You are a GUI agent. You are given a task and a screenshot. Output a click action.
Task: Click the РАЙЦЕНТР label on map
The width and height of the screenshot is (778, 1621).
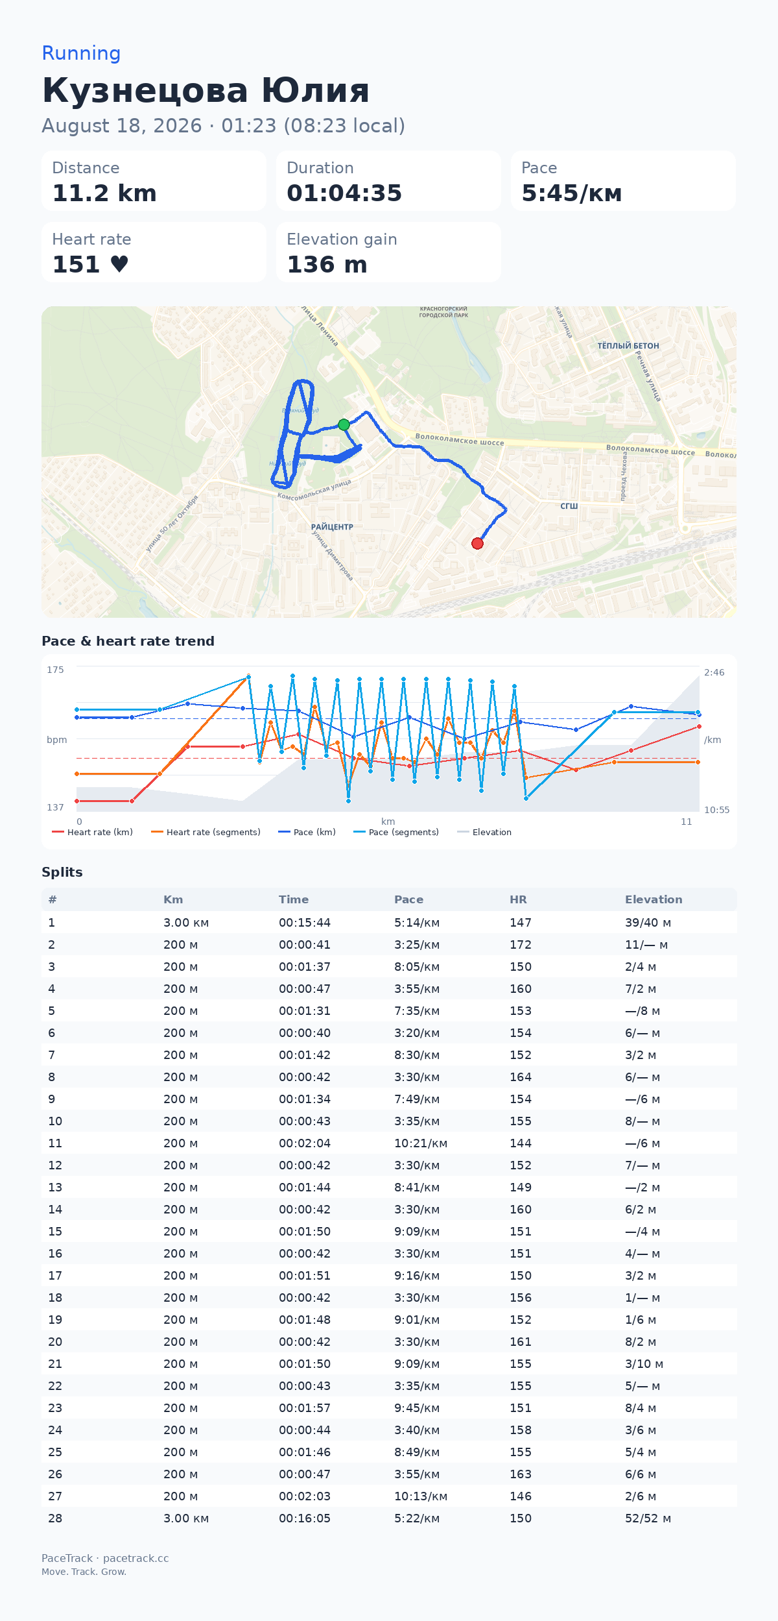tap(332, 527)
